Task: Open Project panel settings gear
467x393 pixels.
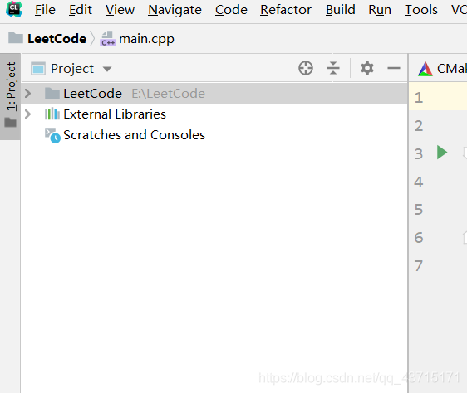Action: click(367, 68)
